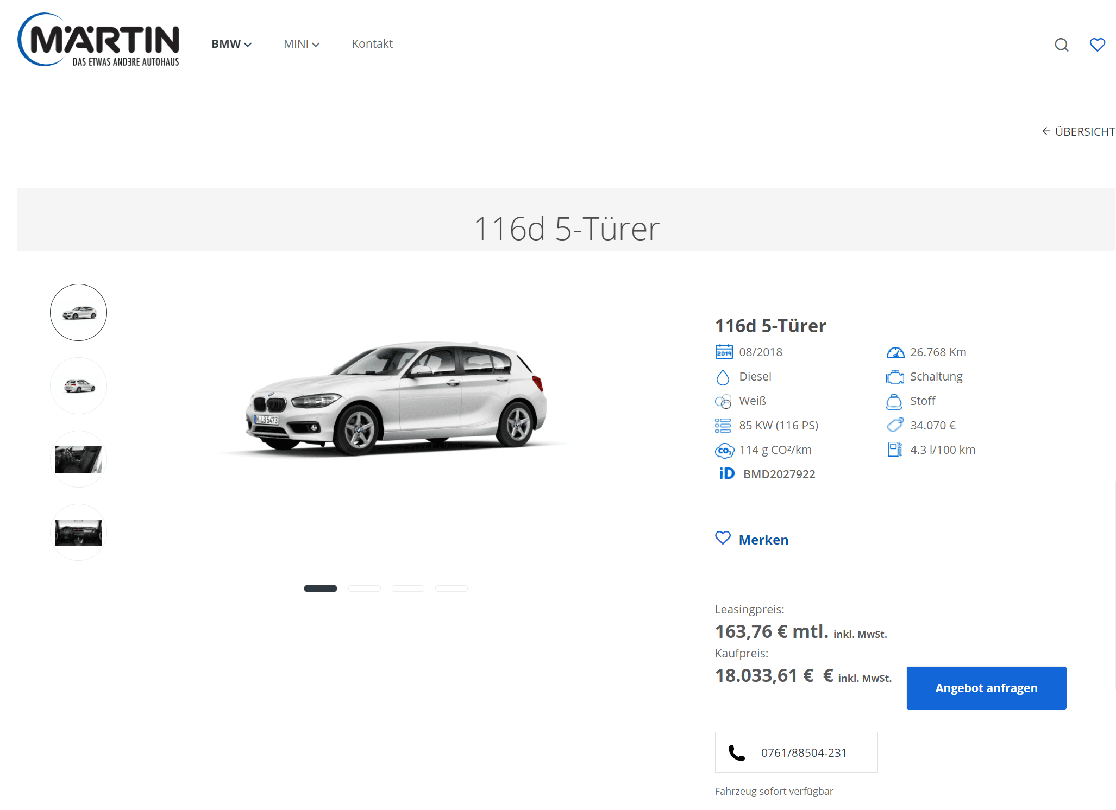Click the CO2 cloud emissions icon
Image resolution: width=1116 pixels, height=810 pixels.
[x=724, y=451]
